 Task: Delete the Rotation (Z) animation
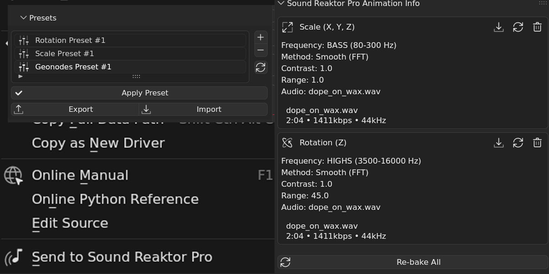537,143
